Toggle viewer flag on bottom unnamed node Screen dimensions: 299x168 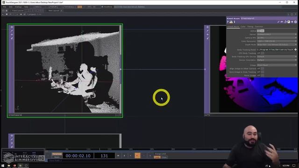coord(12,136)
